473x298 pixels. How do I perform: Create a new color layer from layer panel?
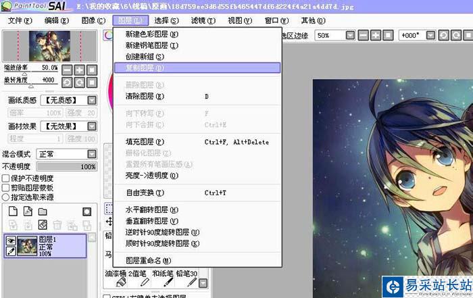coord(13,212)
